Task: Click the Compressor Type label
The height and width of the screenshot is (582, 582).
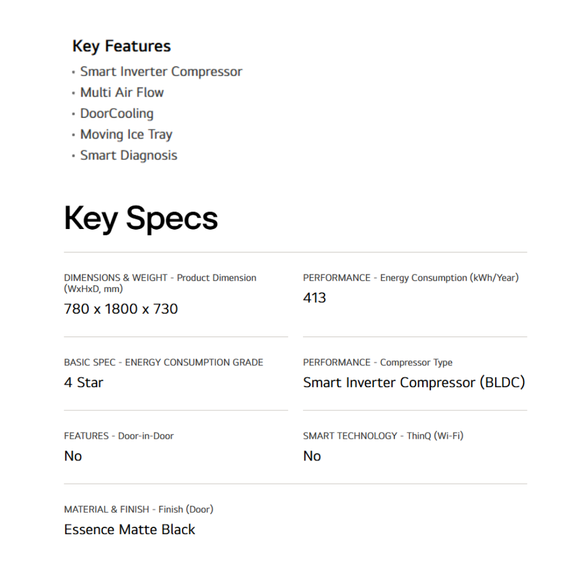Action: click(x=377, y=363)
